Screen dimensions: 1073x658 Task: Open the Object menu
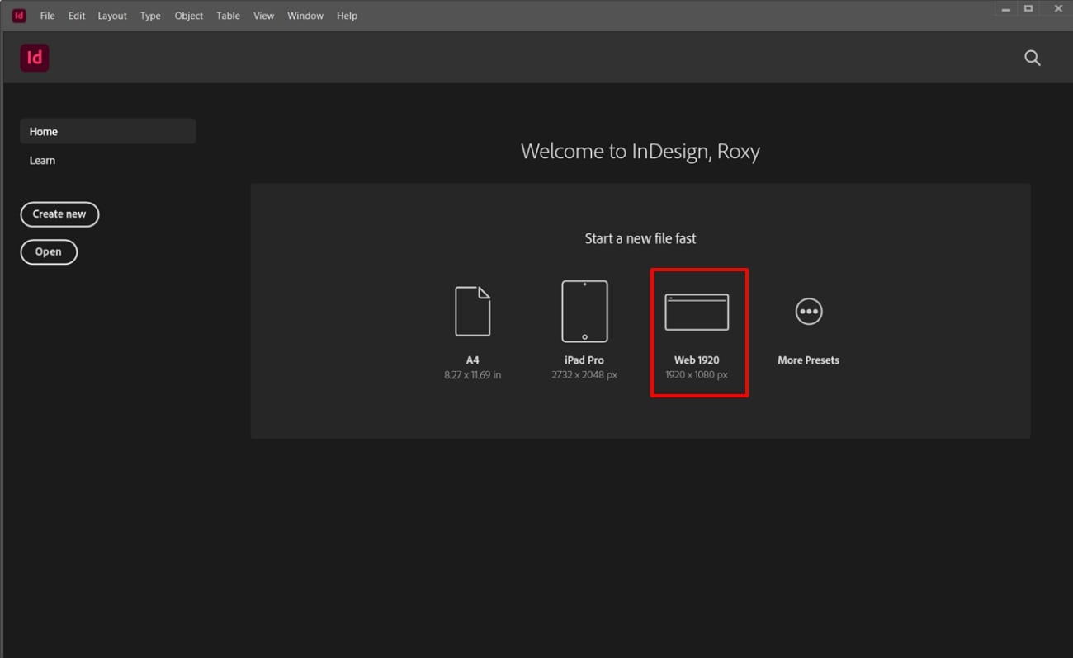[x=189, y=16]
